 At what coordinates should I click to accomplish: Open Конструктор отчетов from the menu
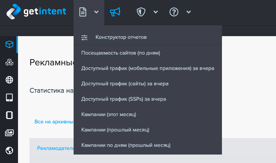121,37
